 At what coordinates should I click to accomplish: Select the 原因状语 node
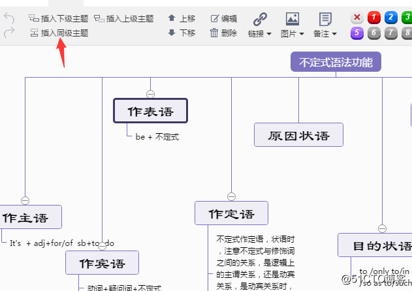pos(298,134)
